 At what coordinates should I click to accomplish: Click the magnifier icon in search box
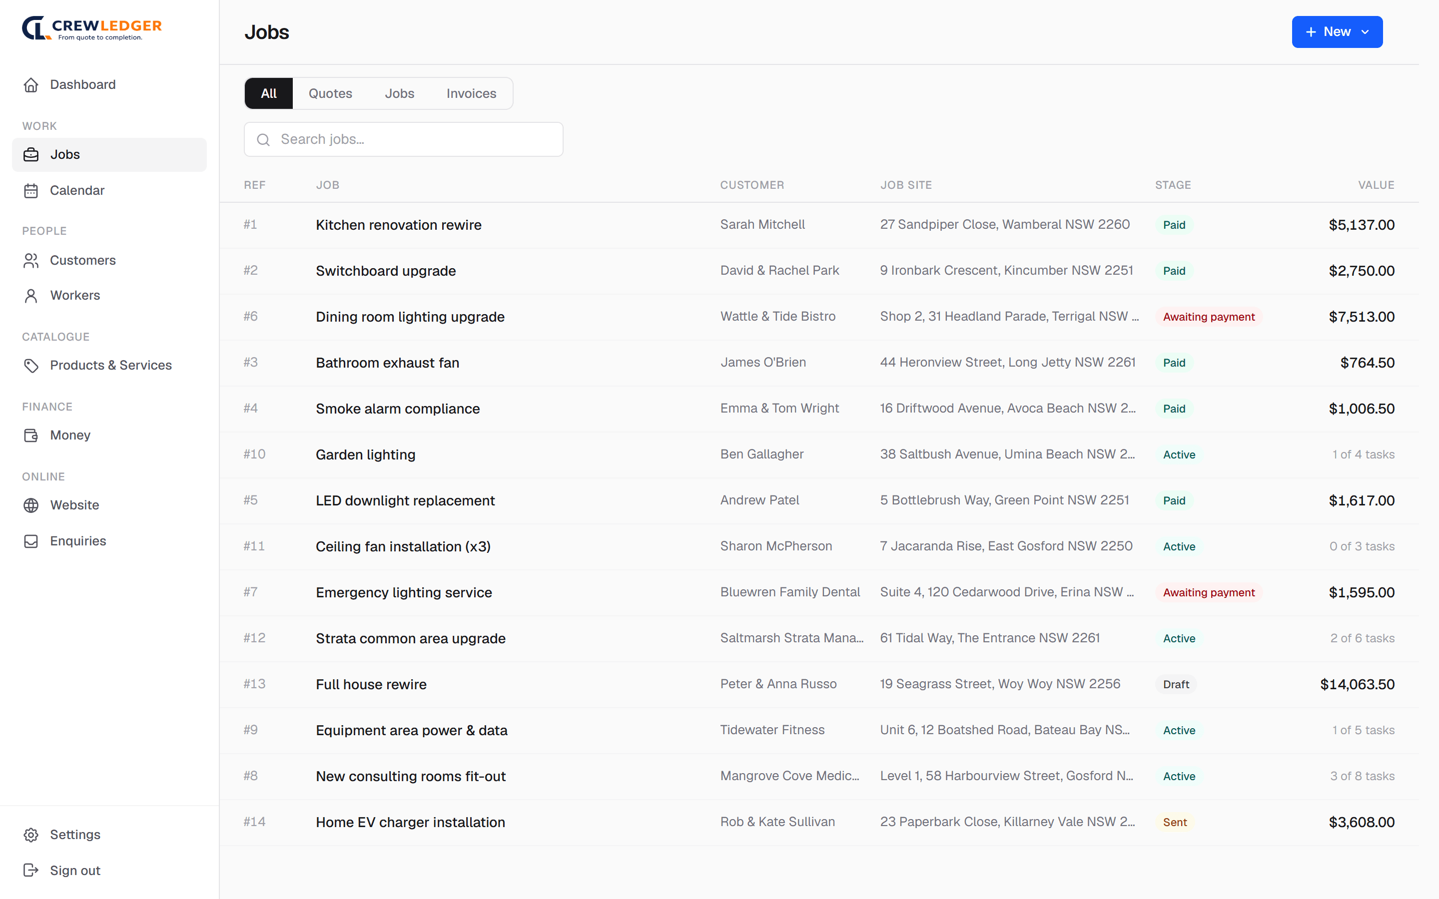coord(263,140)
